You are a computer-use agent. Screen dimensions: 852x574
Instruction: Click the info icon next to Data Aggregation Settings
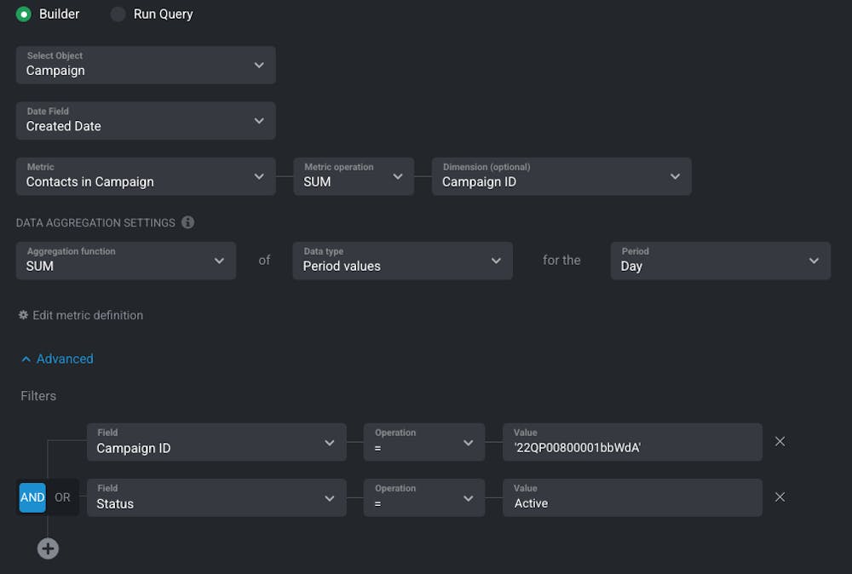coord(187,222)
